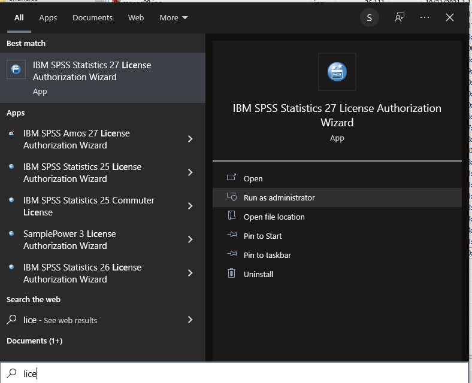Open best match SPSS Statistics 27 Wizard
Viewport: 472px width, 383px height.
click(102, 78)
